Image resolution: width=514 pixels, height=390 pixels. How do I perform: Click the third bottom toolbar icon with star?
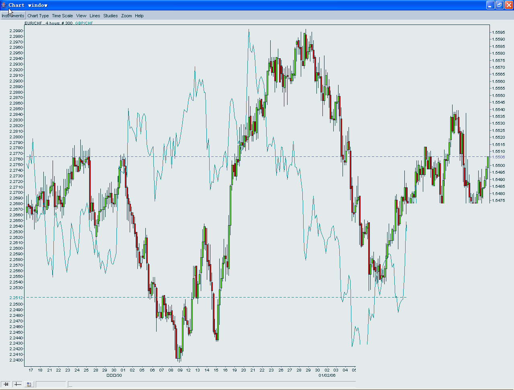pos(29,384)
